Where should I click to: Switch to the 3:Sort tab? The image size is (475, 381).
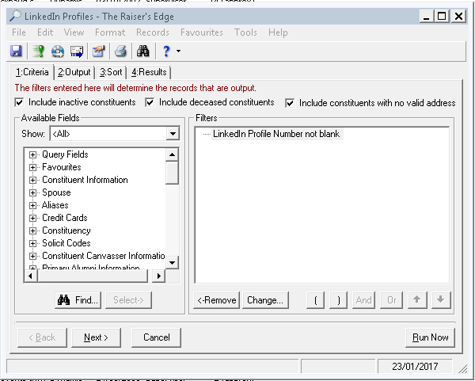coord(111,72)
